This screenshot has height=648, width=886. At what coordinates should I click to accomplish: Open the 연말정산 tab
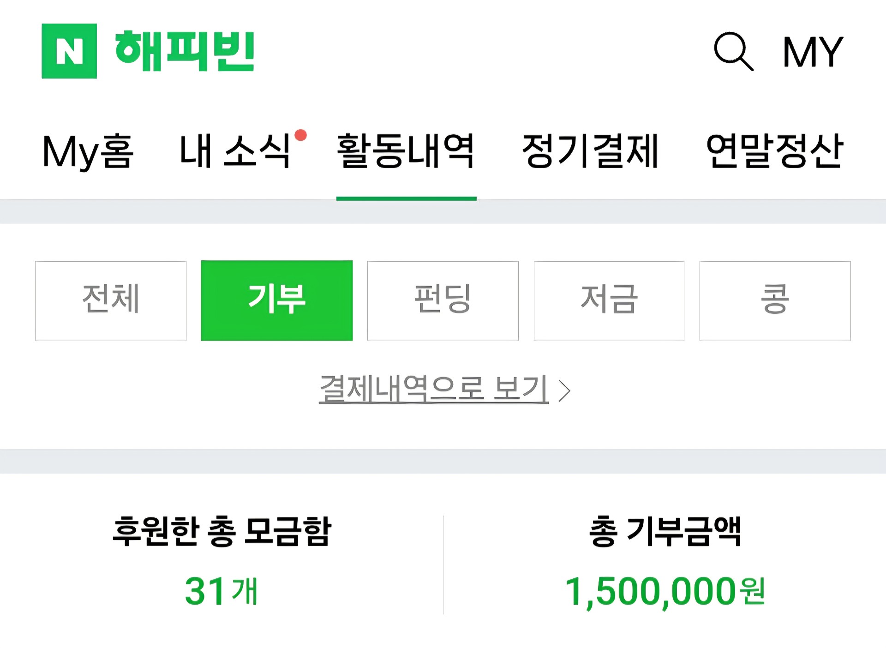[775, 151]
